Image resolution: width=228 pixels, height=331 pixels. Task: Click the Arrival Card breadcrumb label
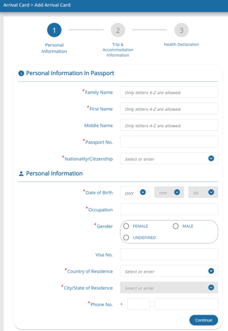click(16, 5)
